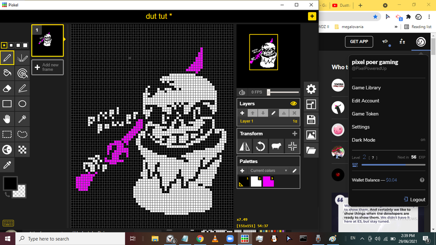Select the Circle tool
This screenshot has height=245, width=436.
[22, 104]
